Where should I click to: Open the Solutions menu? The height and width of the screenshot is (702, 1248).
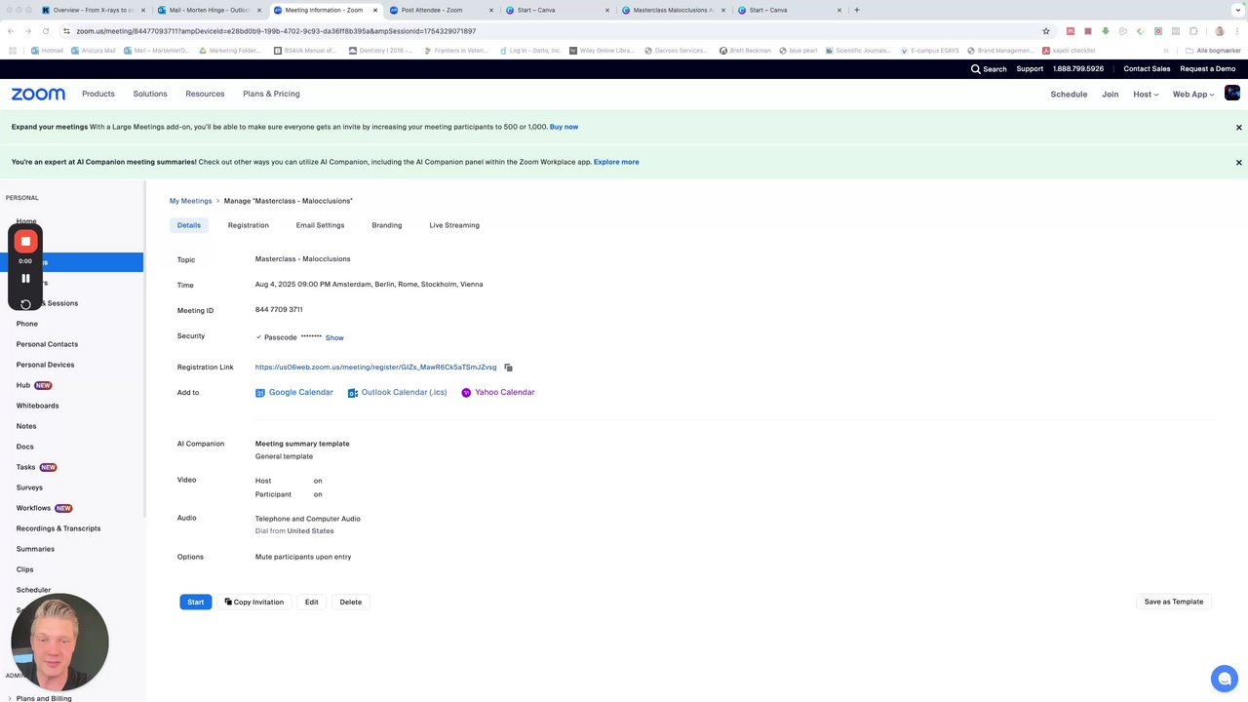pyautogui.click(x=150, y=94)
